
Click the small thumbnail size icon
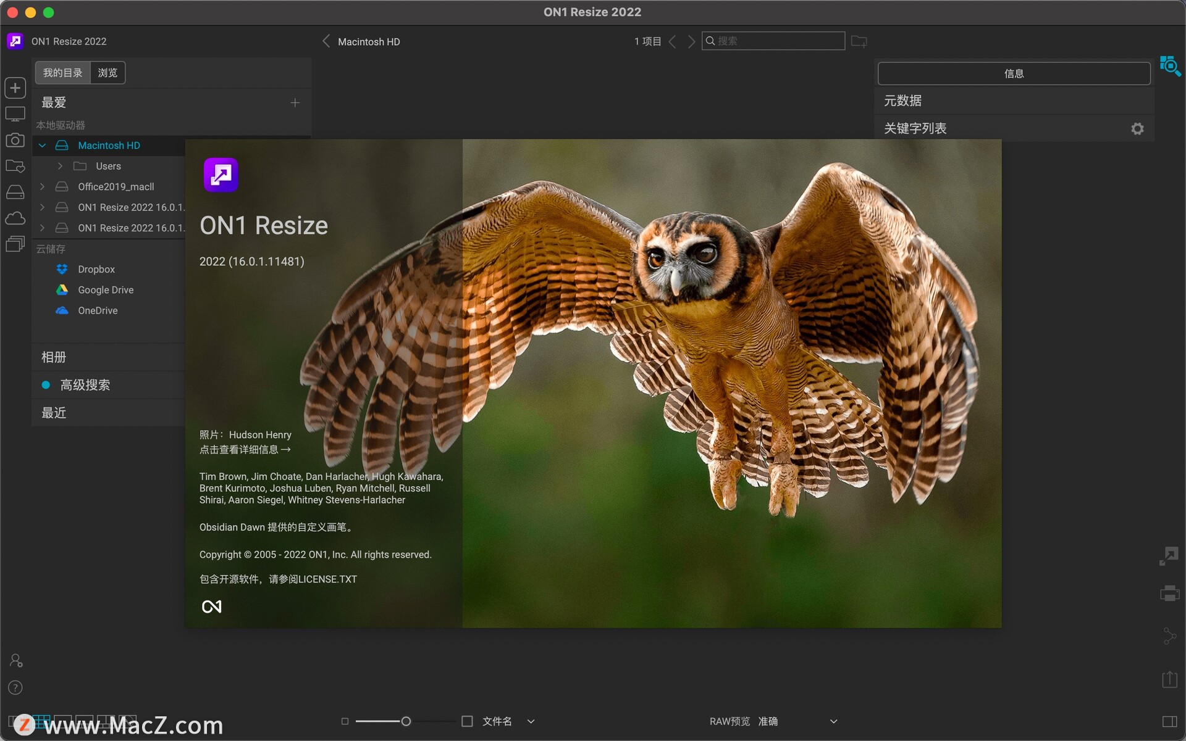tap(345, 721)
